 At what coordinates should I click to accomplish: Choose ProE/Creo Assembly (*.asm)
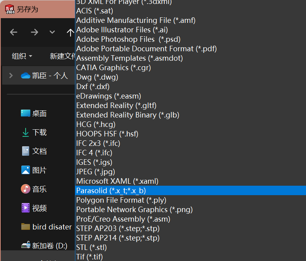click(190, 219)
